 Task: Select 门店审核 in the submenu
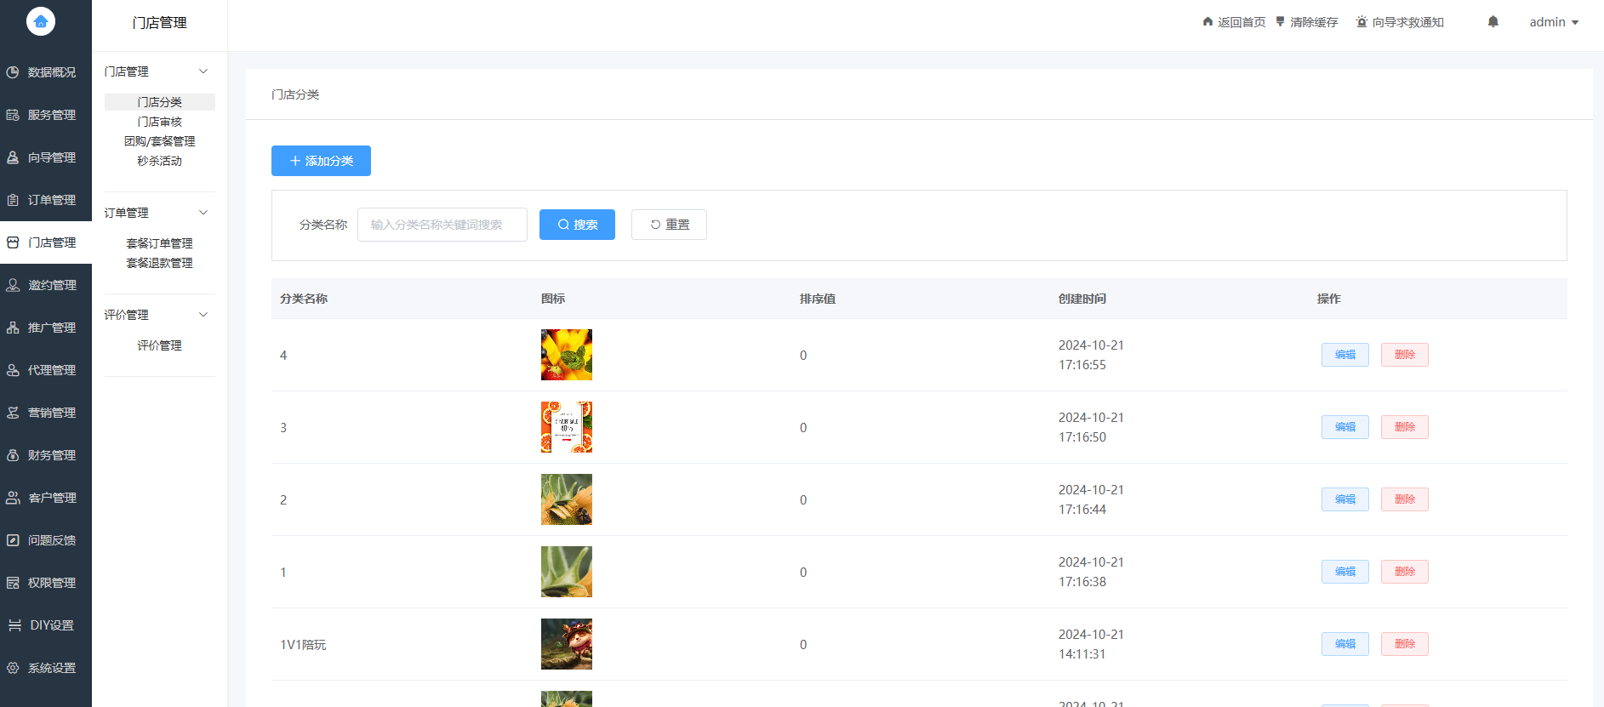pos(159,122)
